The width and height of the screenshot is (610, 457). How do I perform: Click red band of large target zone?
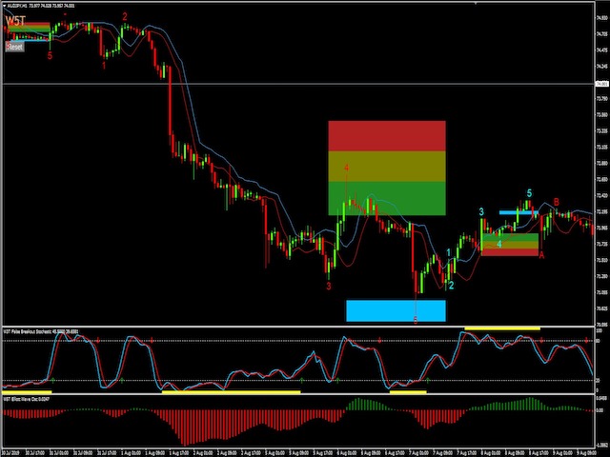386,135
